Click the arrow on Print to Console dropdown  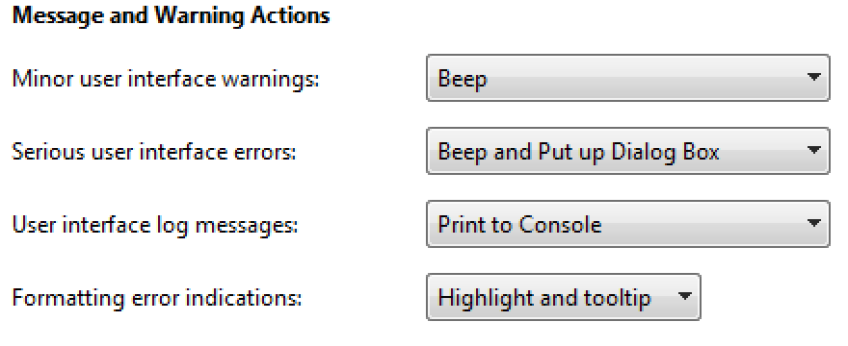tap(813, 224)
